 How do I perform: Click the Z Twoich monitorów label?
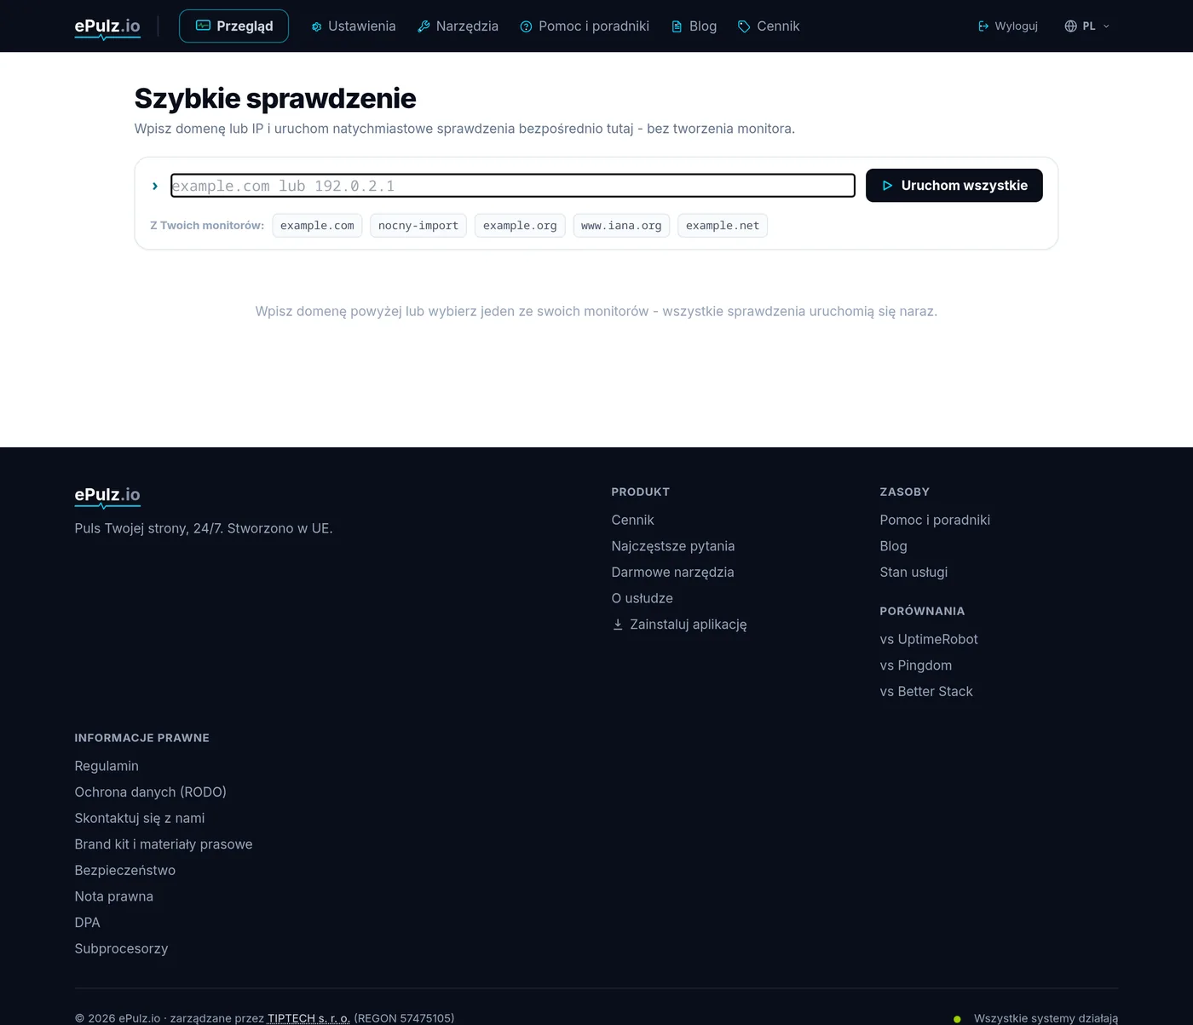tap(207, 226)
